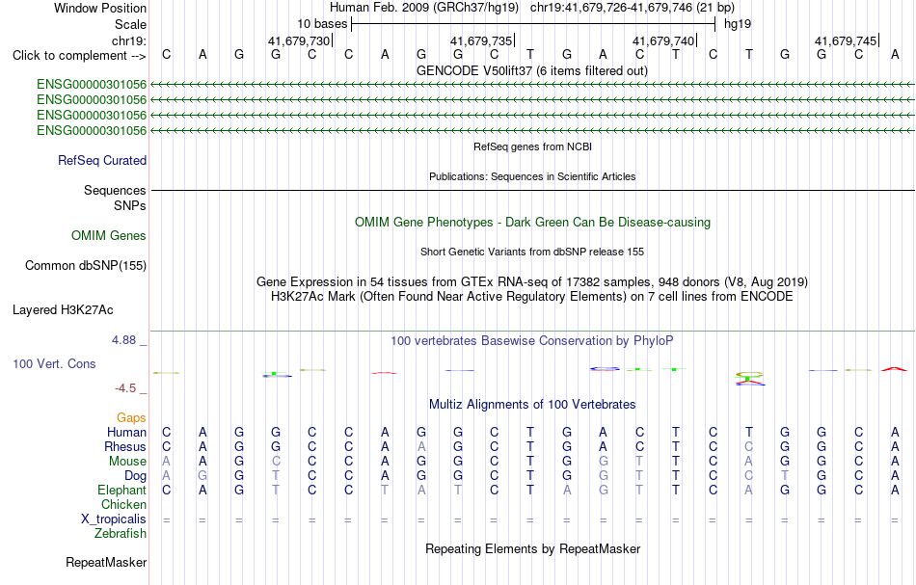Click the Sequences track label
This screenshot has height=585, width=916.
tap(115, 190)
